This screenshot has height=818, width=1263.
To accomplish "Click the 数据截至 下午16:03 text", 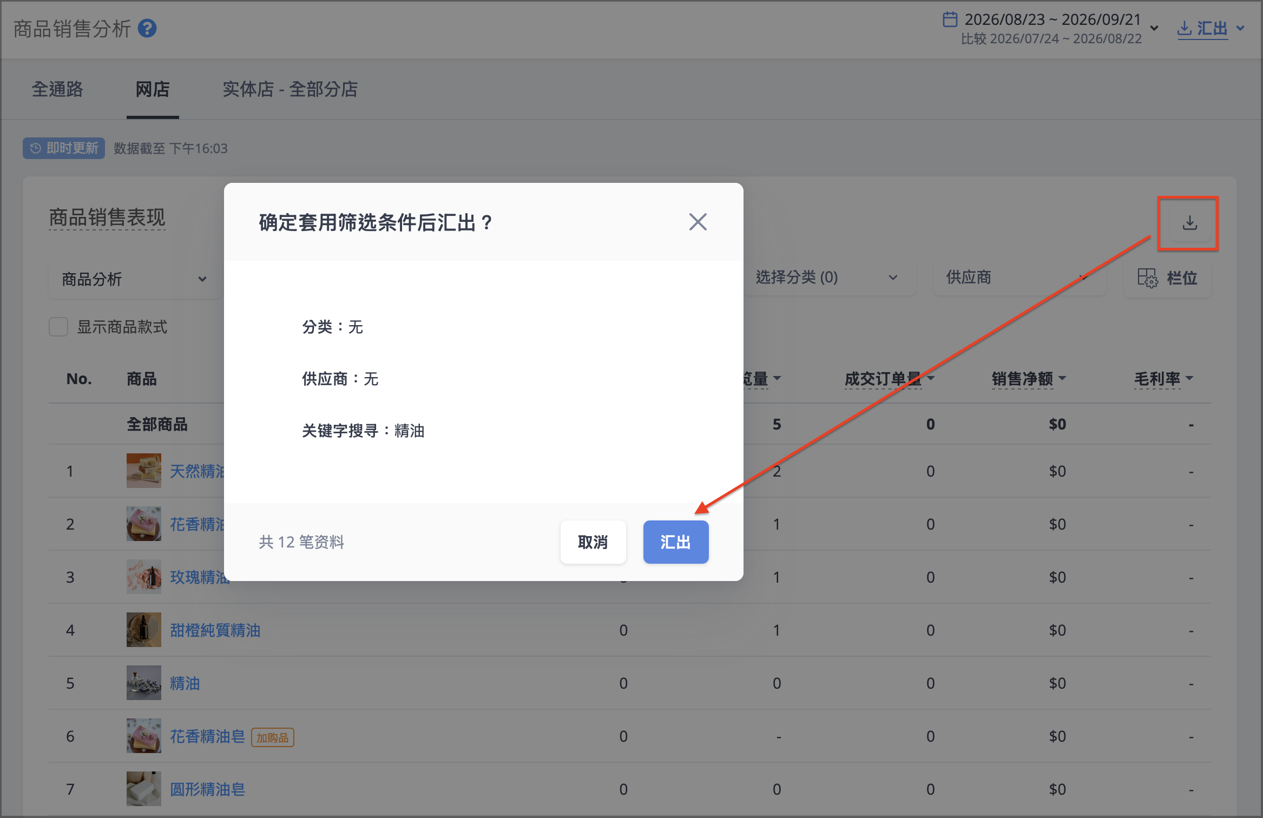I will tap(170, 148).
